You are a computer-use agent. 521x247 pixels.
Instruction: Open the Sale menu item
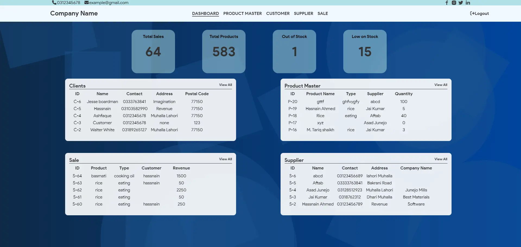click(x=323, y=13)
